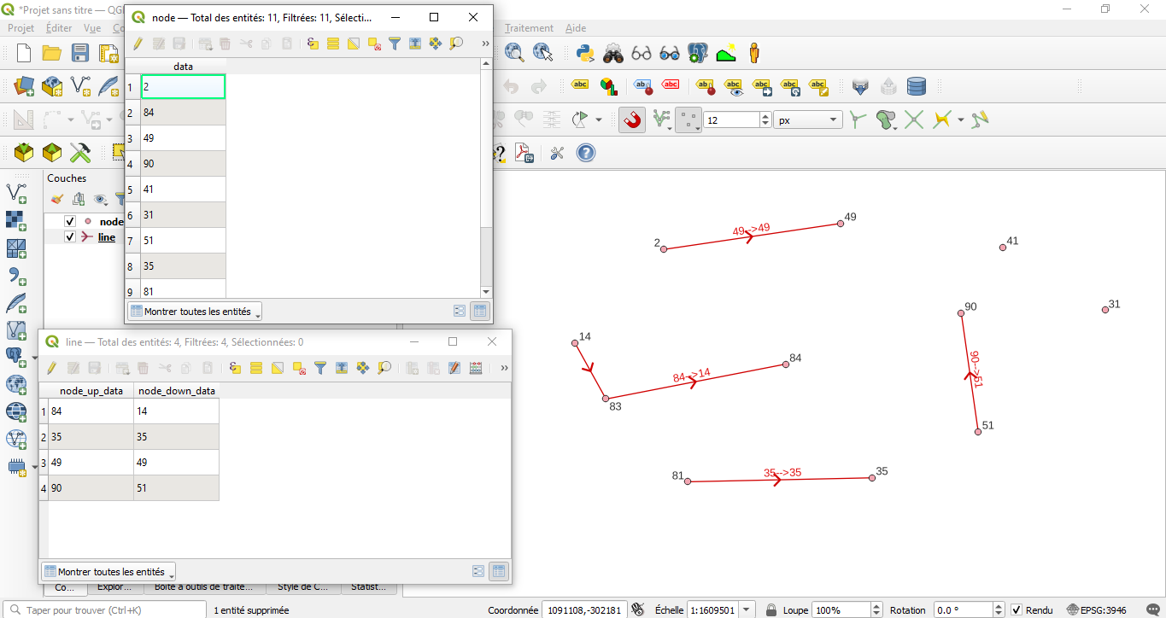Open the Python console
This screenshot has height=618, width=1166.
tap(585, 53)
